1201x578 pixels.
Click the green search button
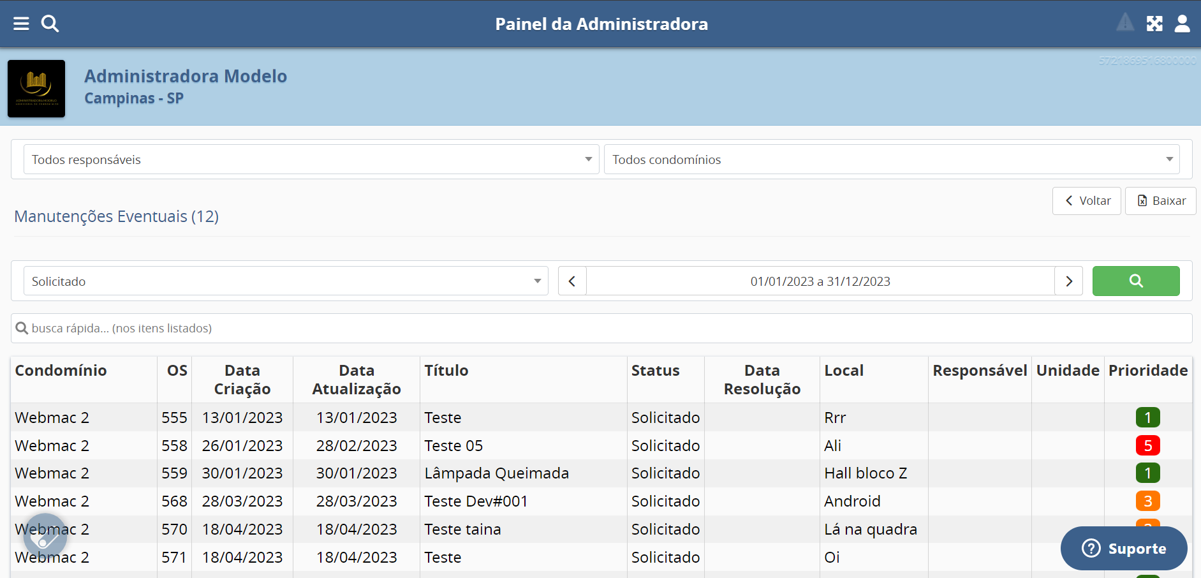coord(1135,281)
